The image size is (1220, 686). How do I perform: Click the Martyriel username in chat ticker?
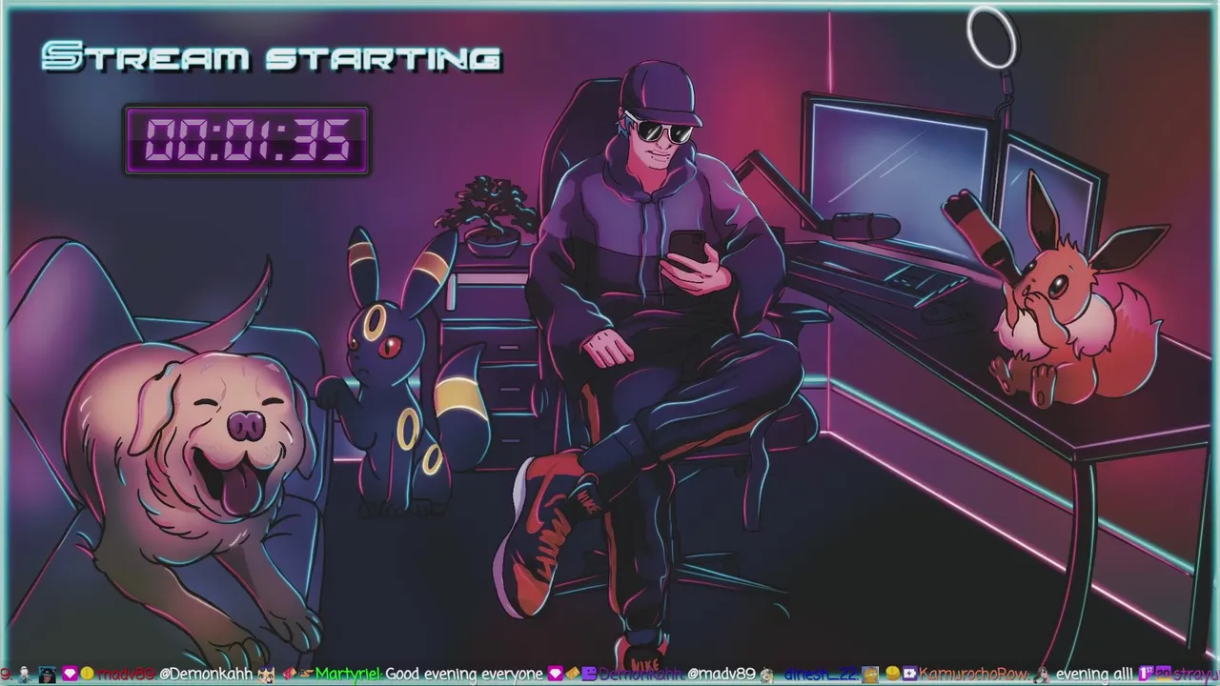(x=348, y=675)
